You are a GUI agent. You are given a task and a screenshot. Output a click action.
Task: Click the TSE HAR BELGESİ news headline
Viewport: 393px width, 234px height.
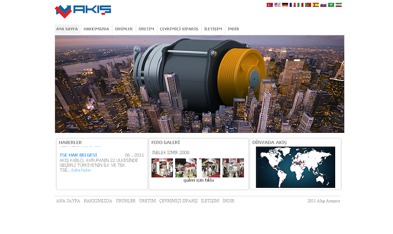click(78, 155)
